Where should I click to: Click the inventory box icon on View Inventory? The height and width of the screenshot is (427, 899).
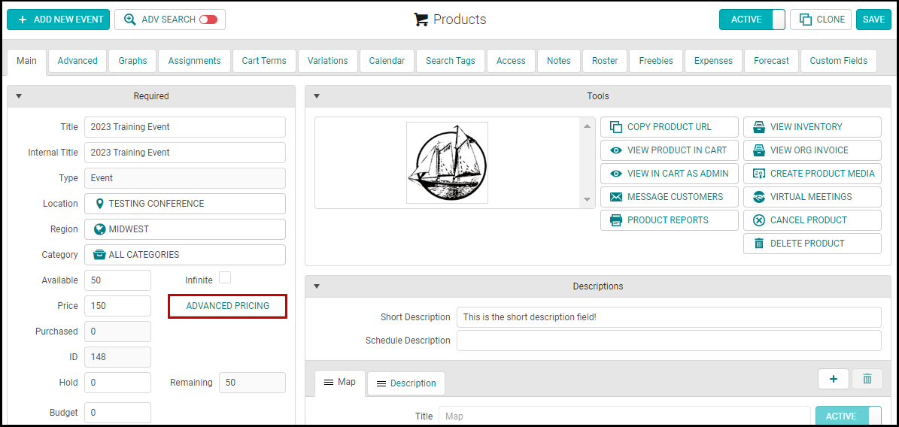(758, 127)
